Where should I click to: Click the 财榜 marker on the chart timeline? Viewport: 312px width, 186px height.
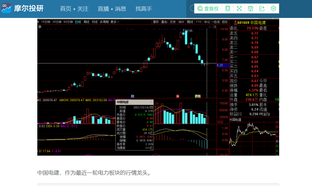click(198, 96)
